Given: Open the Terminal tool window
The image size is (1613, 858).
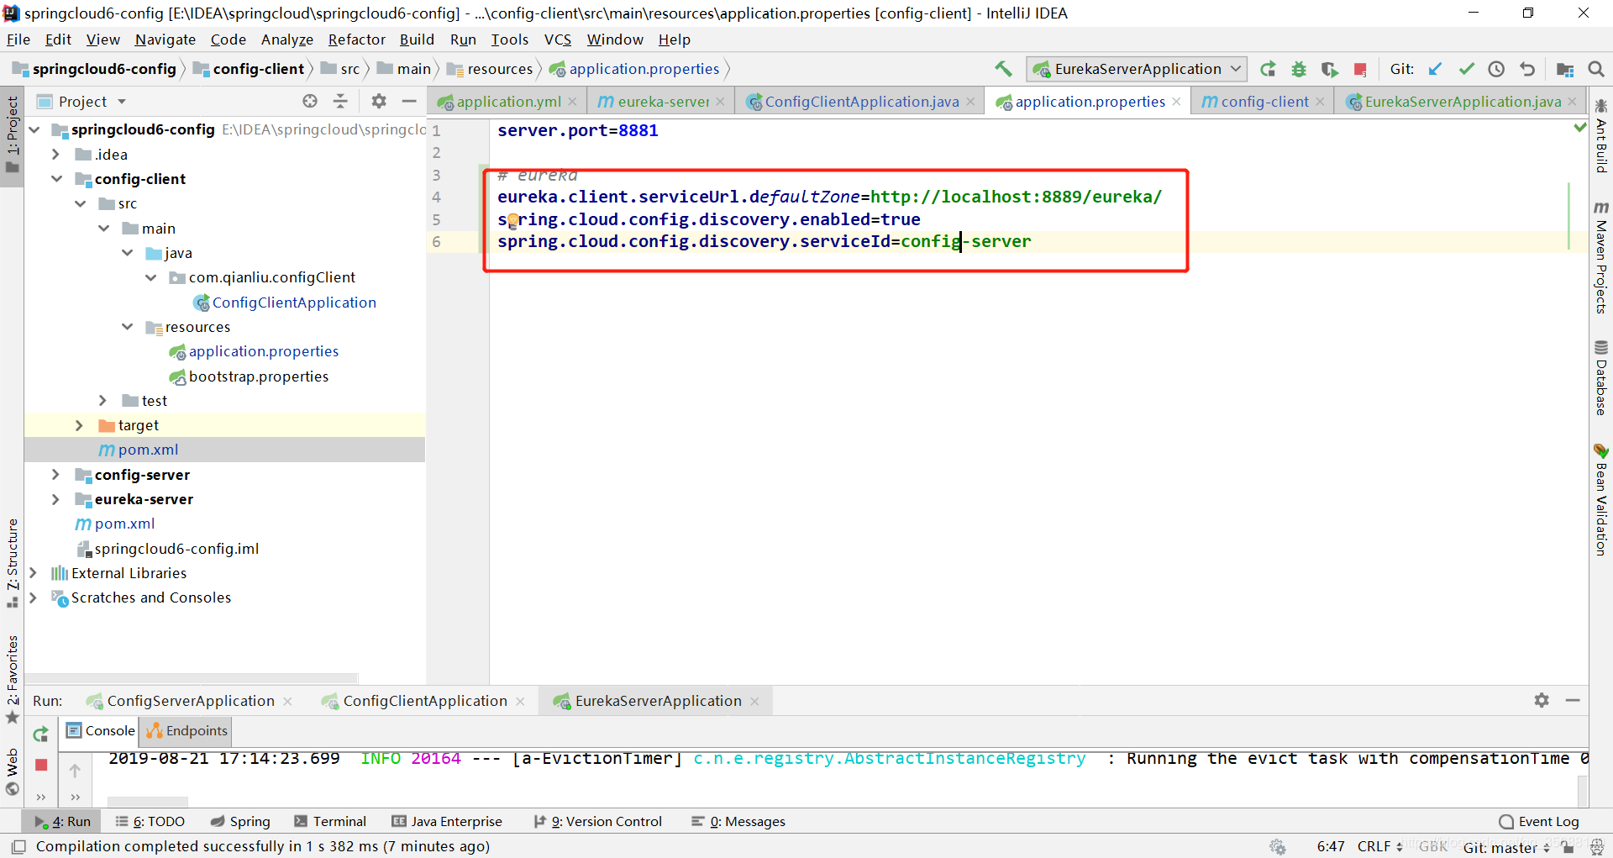Looking at the screenshot, I should coord(330,821).
